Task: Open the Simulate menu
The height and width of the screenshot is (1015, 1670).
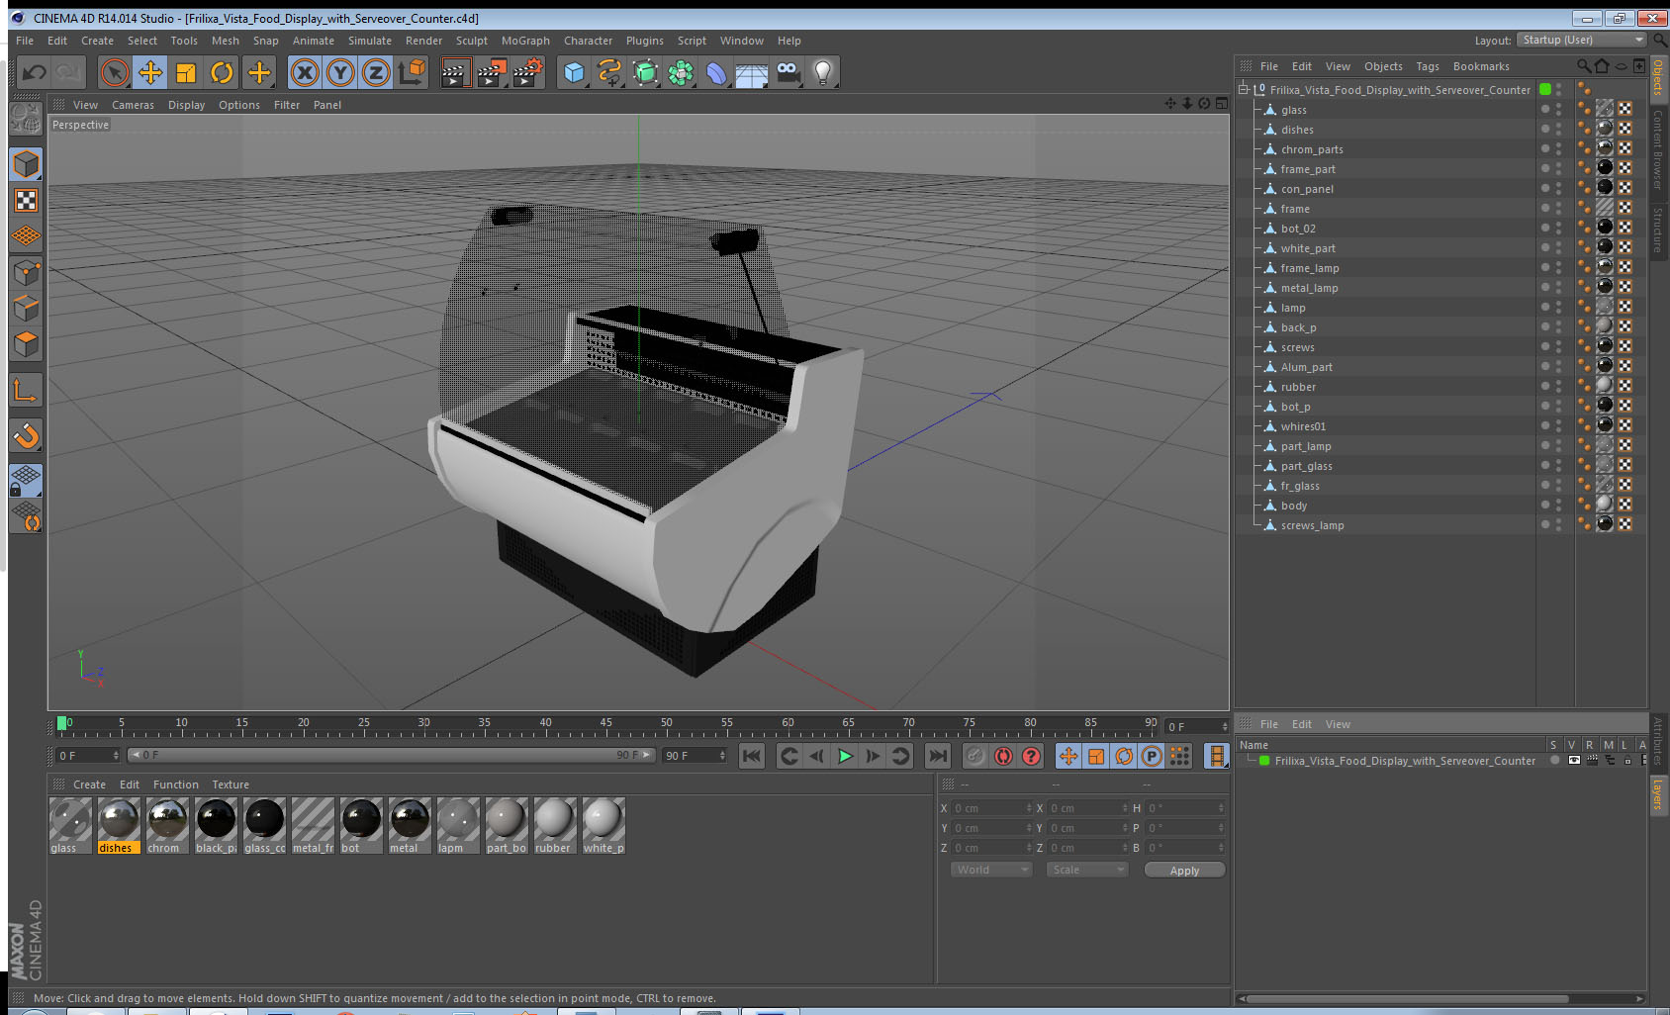Action: pyautogui.click(x=370, y=41)
